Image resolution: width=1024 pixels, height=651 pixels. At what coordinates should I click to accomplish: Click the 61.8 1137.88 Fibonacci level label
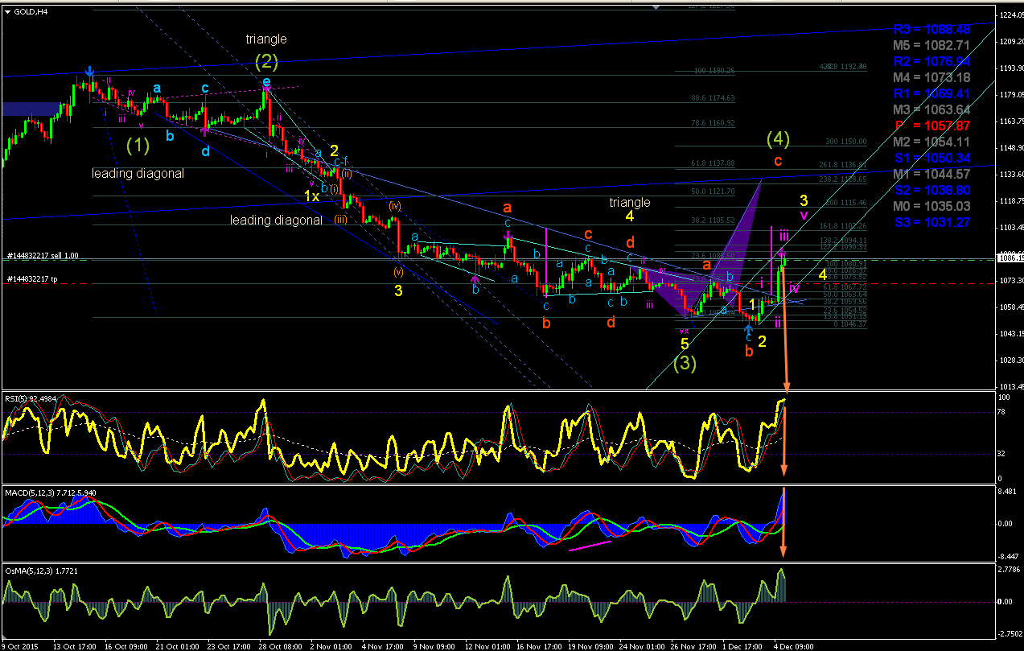(712, 163)
